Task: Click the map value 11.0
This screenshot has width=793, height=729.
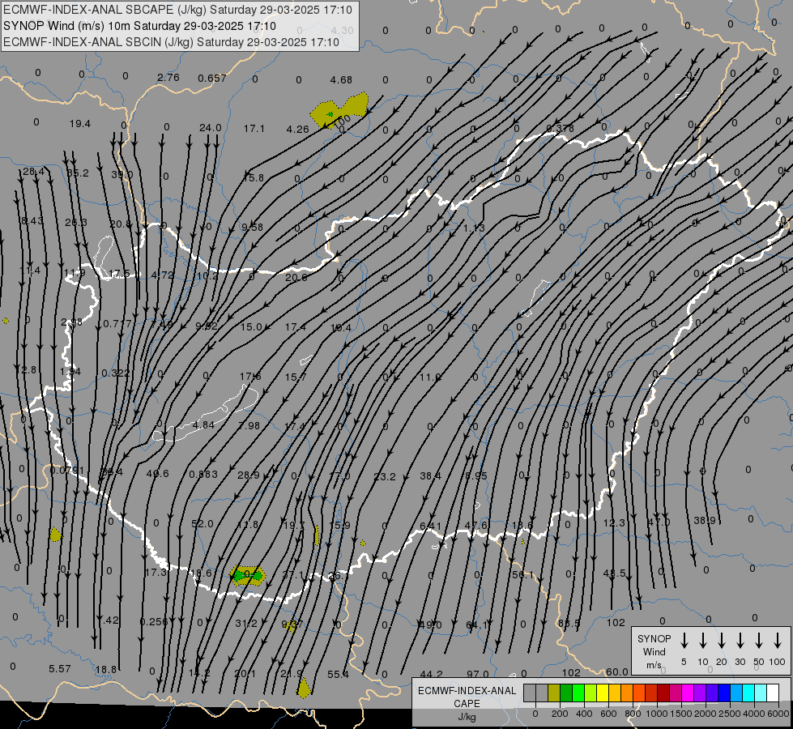Action: point(430,377)
